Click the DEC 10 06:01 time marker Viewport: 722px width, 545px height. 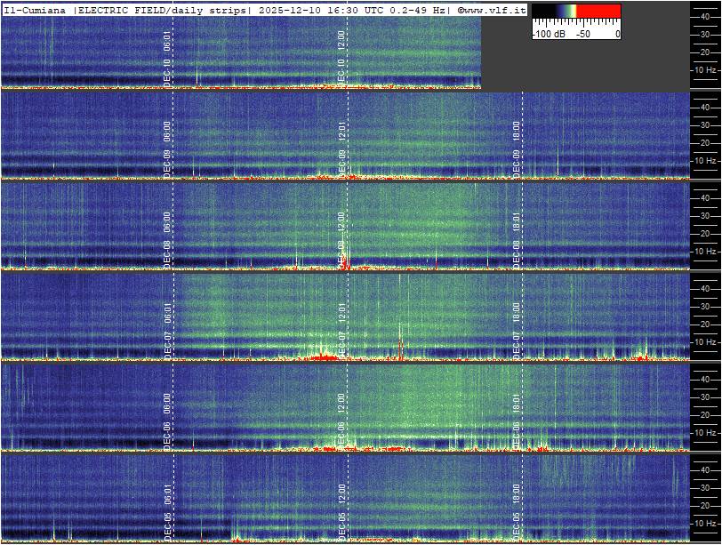pyautogui.click(x=167, y=57)
